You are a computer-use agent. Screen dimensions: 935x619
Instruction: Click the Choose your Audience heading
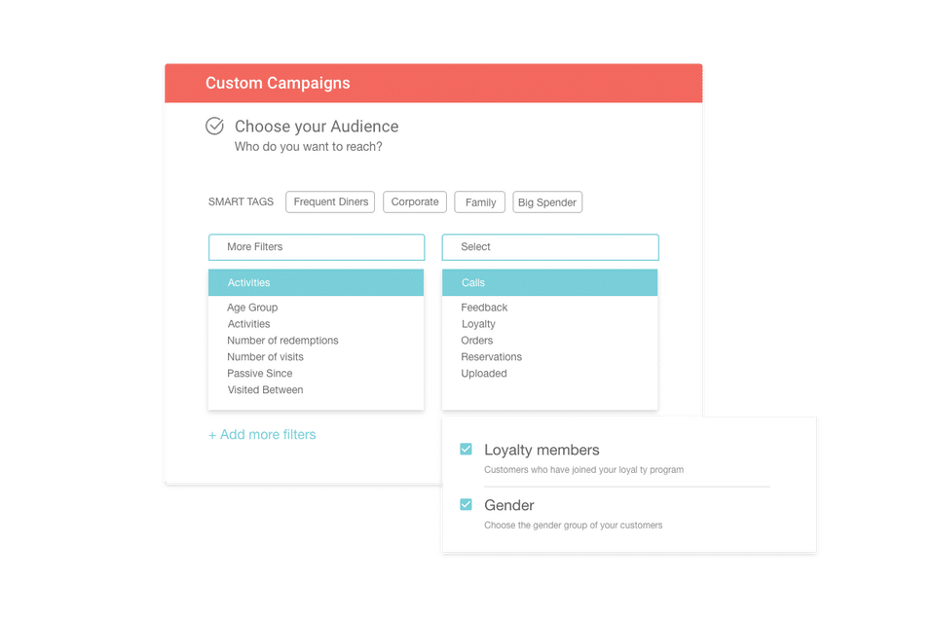pos(317,127)
